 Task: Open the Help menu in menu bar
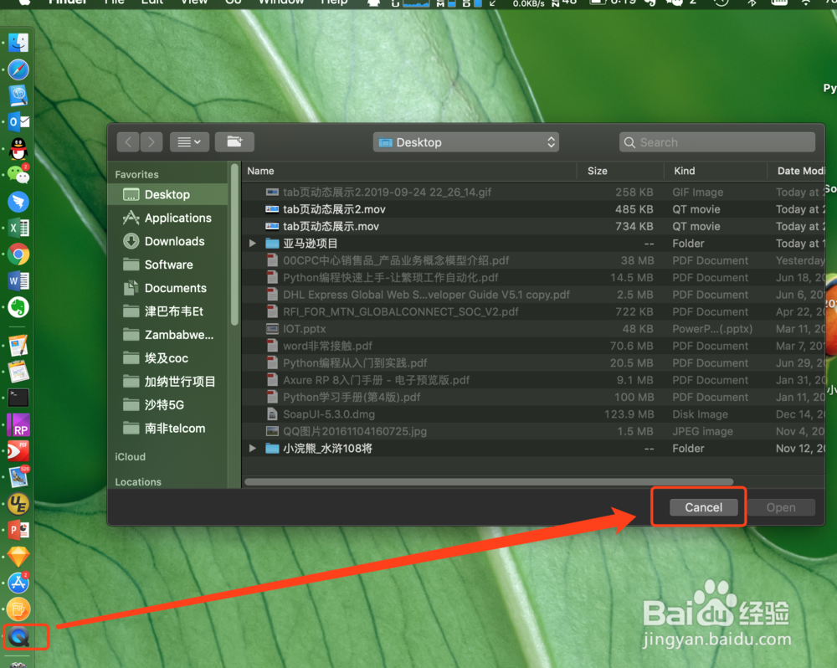coord(333,3)
